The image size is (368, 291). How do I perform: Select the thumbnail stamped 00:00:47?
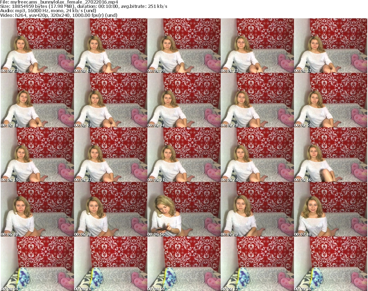111,46
